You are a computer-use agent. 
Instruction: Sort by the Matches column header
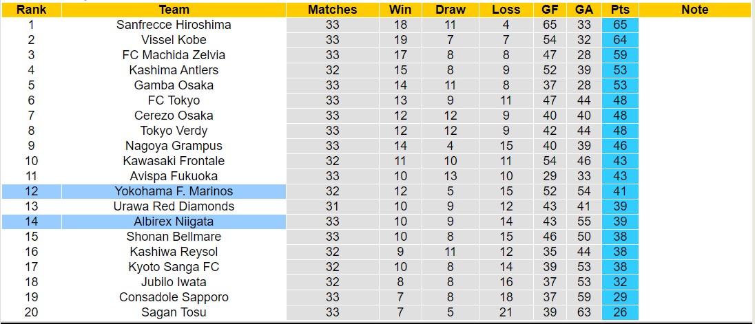(332, 10)
